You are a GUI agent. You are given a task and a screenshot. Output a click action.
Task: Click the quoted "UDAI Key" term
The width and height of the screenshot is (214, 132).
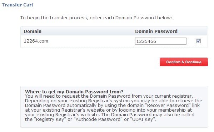point(143,119)
